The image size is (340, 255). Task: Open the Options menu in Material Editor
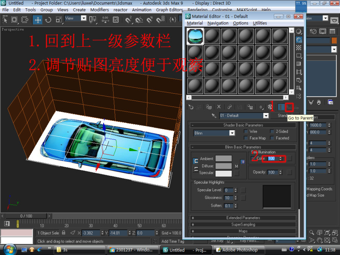click(241, 23)
